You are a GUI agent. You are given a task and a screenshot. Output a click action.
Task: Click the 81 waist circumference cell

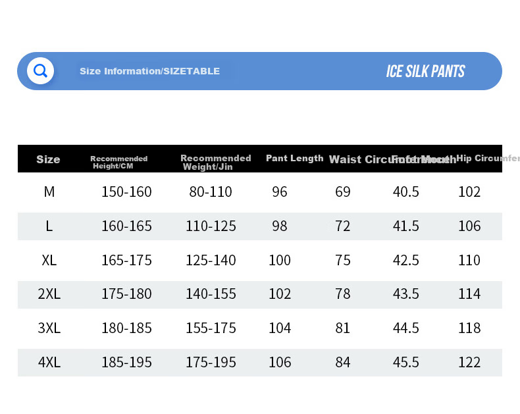pos(342,328)
